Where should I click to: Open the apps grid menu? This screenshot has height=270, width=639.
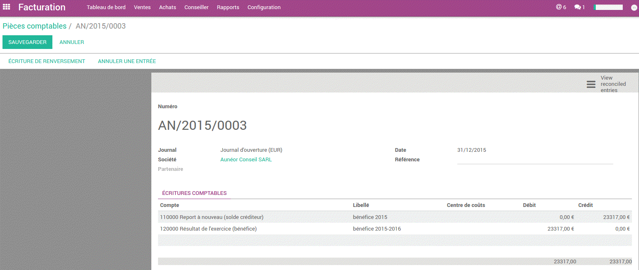[6, 7]
